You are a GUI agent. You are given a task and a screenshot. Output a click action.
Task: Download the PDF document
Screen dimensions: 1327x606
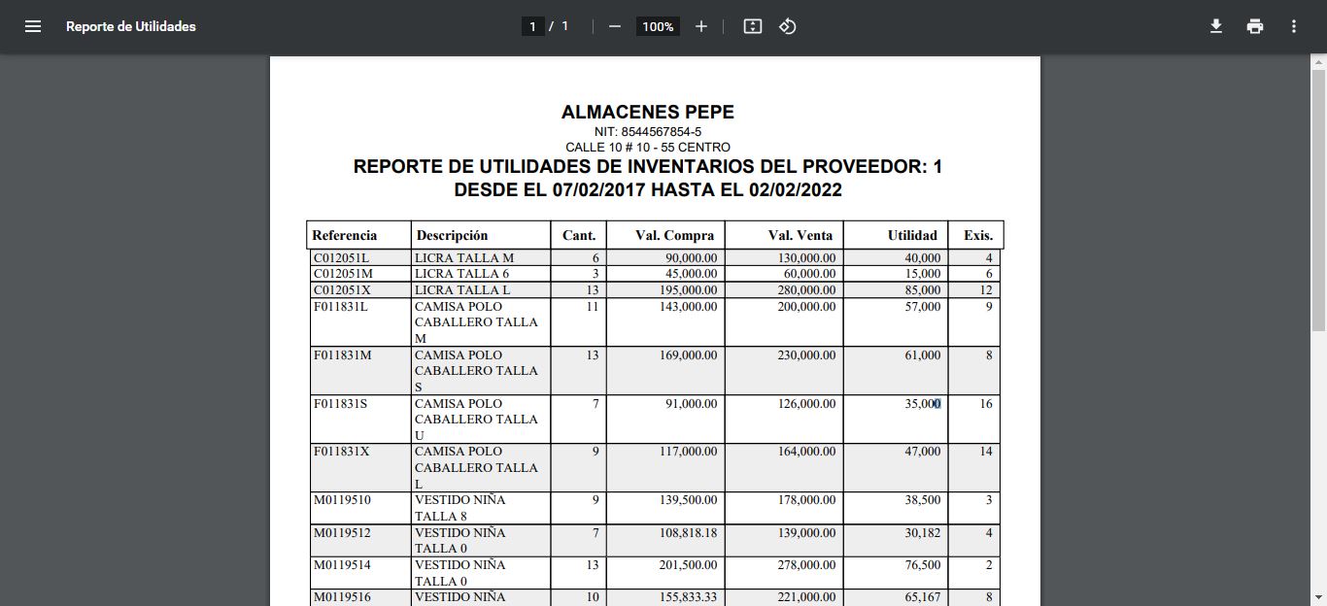[x=1215, y=26]
